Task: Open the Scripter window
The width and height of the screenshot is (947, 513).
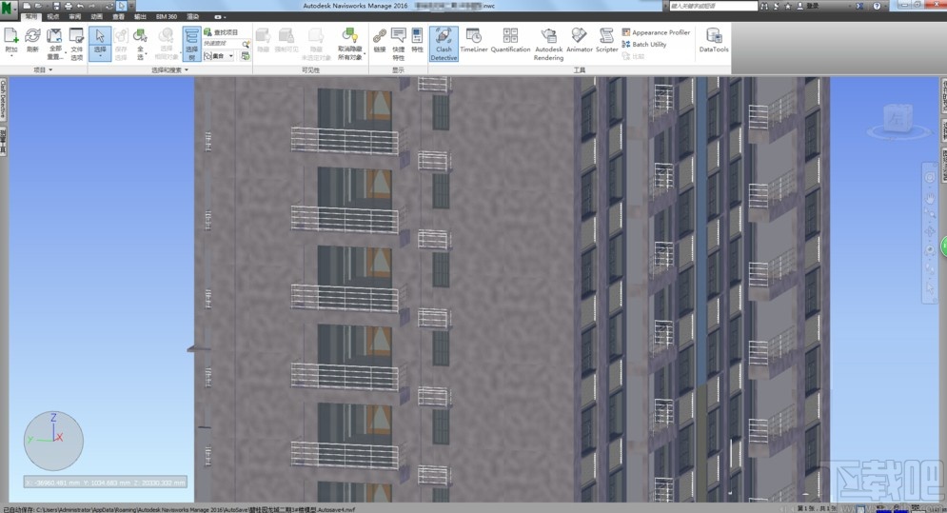Action: coord(607,40)
